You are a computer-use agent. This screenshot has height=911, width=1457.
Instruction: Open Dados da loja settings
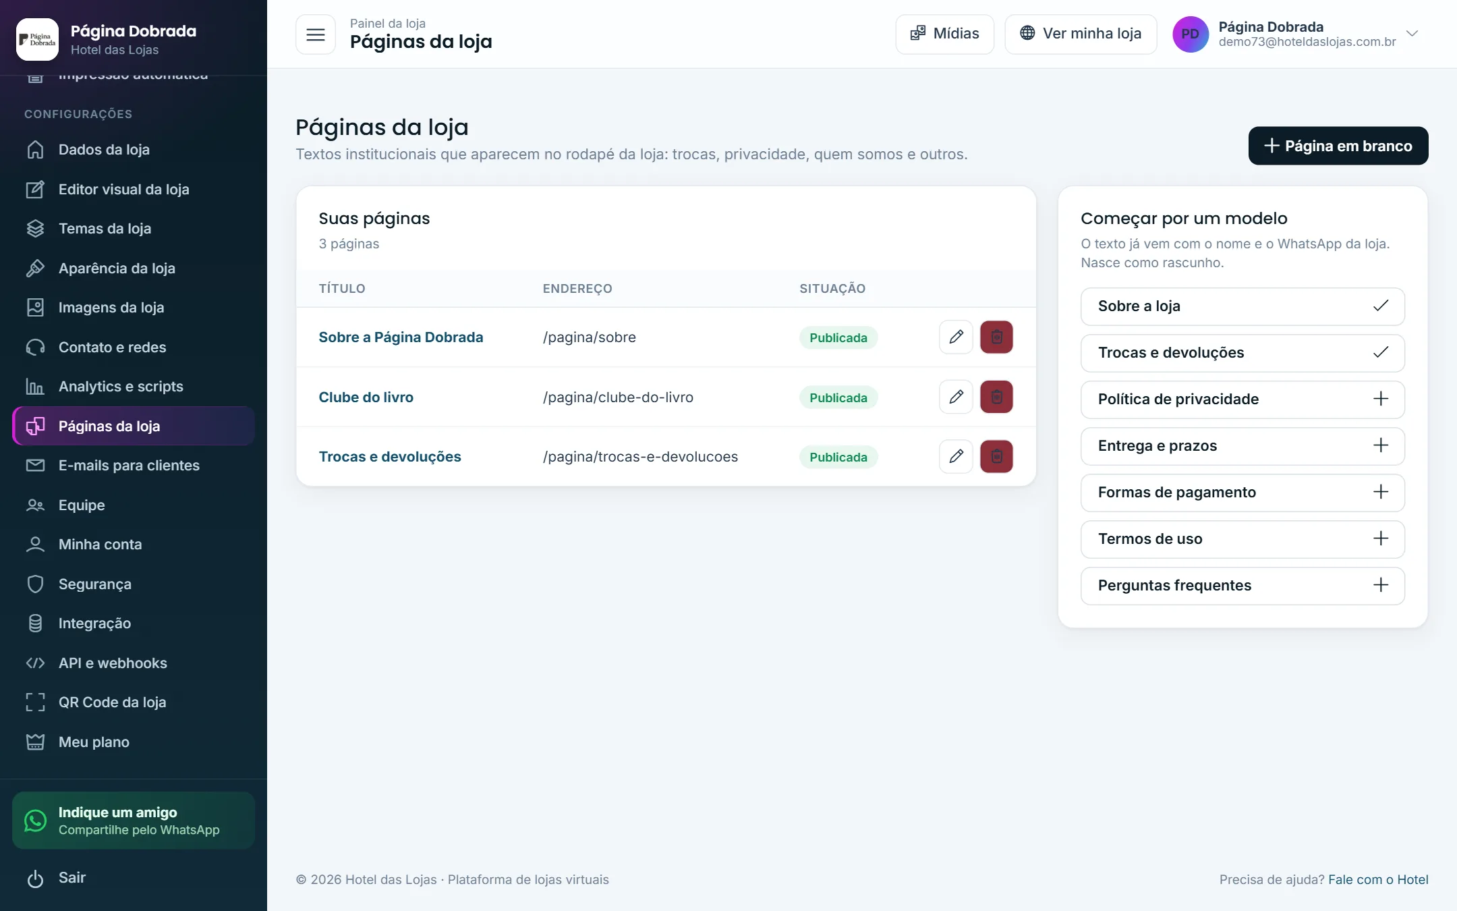click(134, 149)
